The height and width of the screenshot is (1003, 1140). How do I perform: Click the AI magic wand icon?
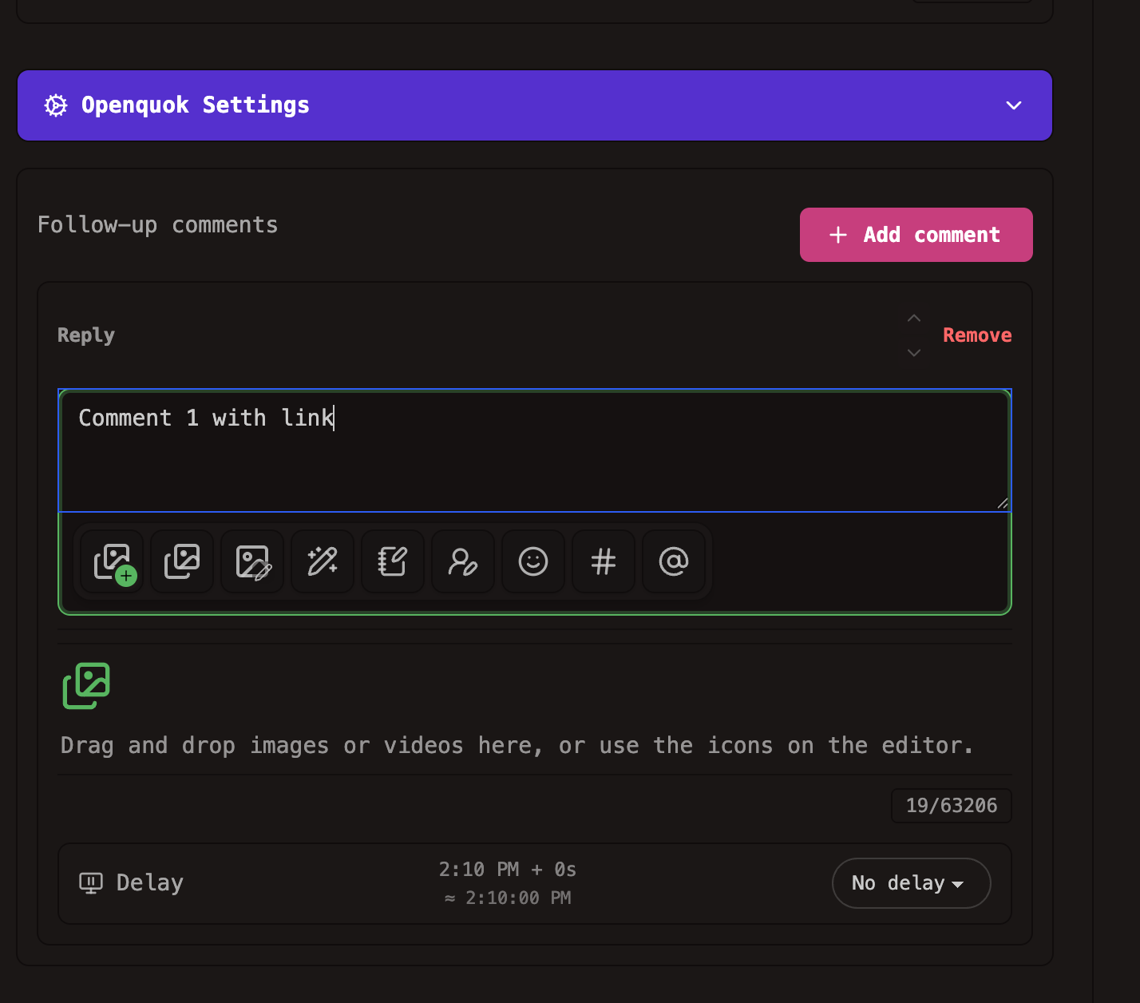(x=323, y=562)
